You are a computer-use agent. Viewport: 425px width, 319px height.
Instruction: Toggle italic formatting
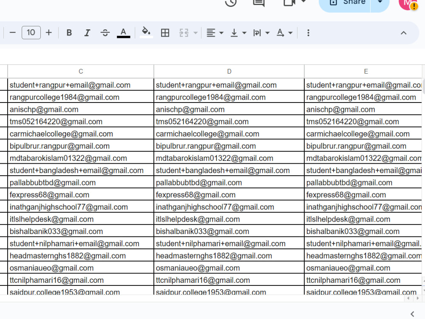tap(87, 32)
